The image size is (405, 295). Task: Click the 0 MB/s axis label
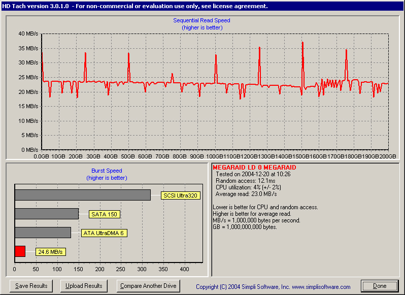(30, 150)
